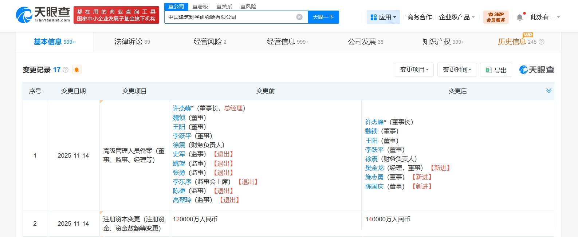Switch to the 知识产权 tab
This screenshot has height=237, width=578.
[x=443, y=42]
